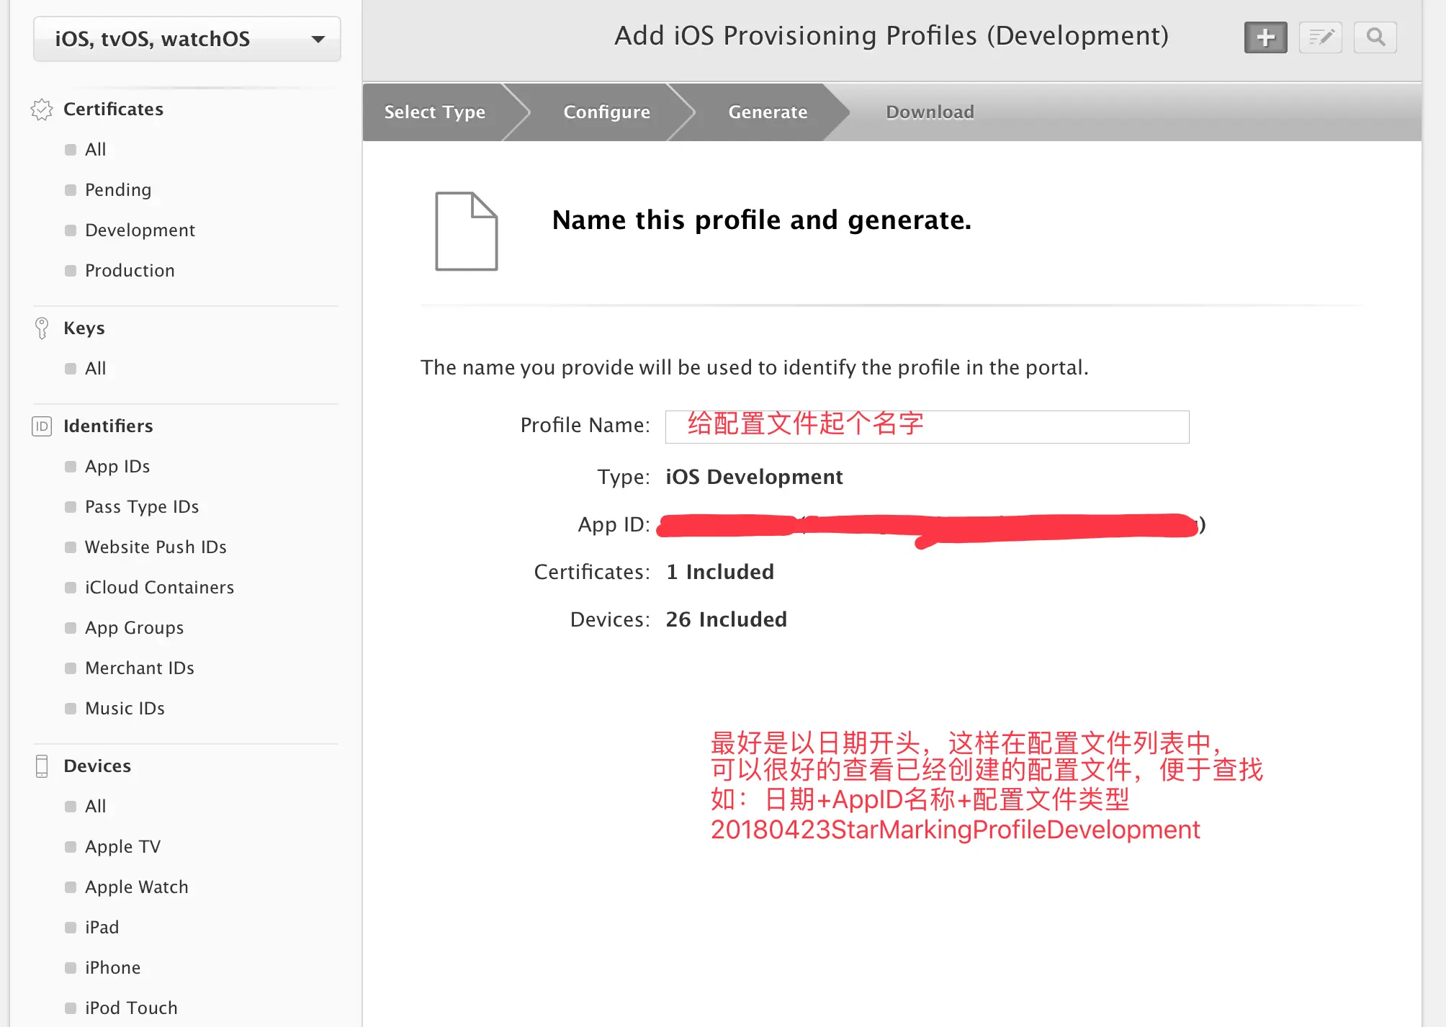Viewport: 1446px width, 1027px height.
Task: Click the plus add profile icon
Action: coord(1265,37)
